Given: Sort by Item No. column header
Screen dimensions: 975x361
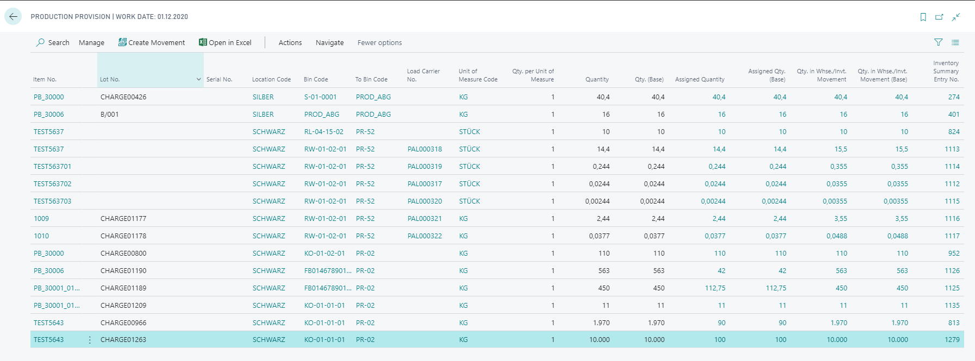Looking at the screenshot, I should [45, 79].
